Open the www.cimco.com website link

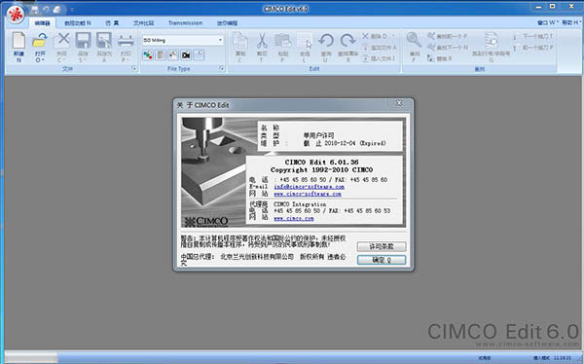294,218
